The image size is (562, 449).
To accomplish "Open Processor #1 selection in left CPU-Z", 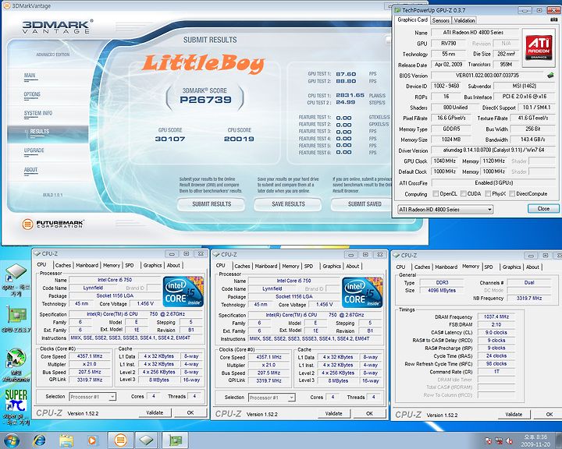I will tap(92, 397).
